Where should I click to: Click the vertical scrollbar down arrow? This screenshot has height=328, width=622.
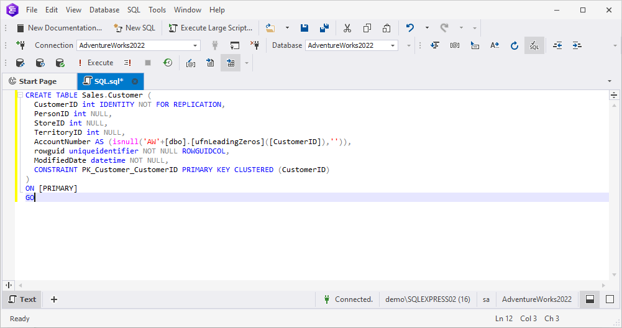click(614, 275)
